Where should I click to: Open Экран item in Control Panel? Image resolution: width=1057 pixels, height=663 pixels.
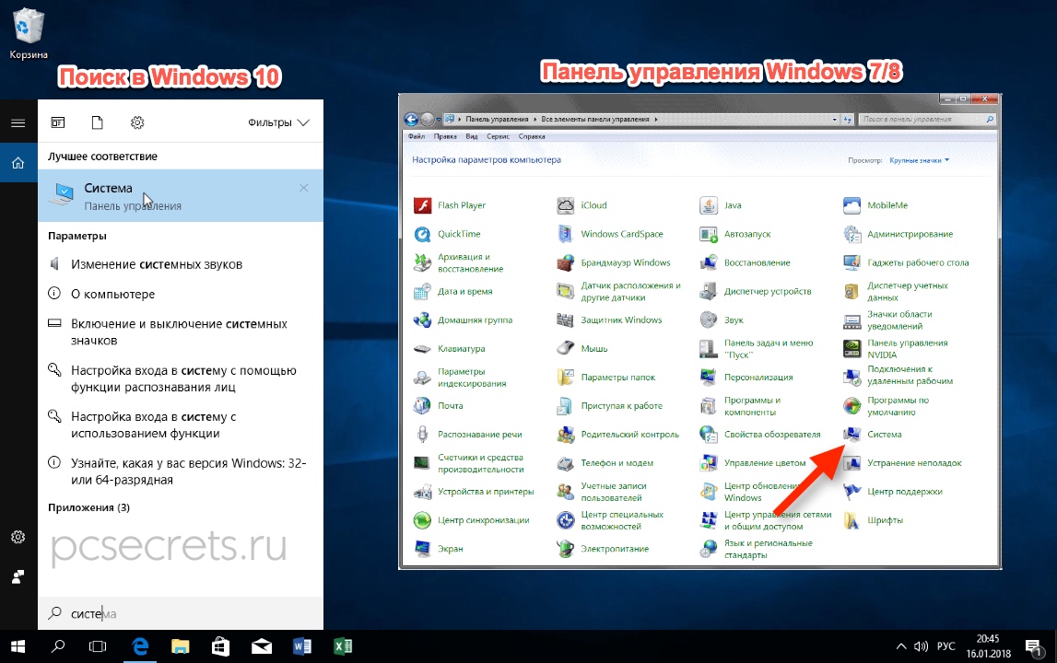coord(438,549)
